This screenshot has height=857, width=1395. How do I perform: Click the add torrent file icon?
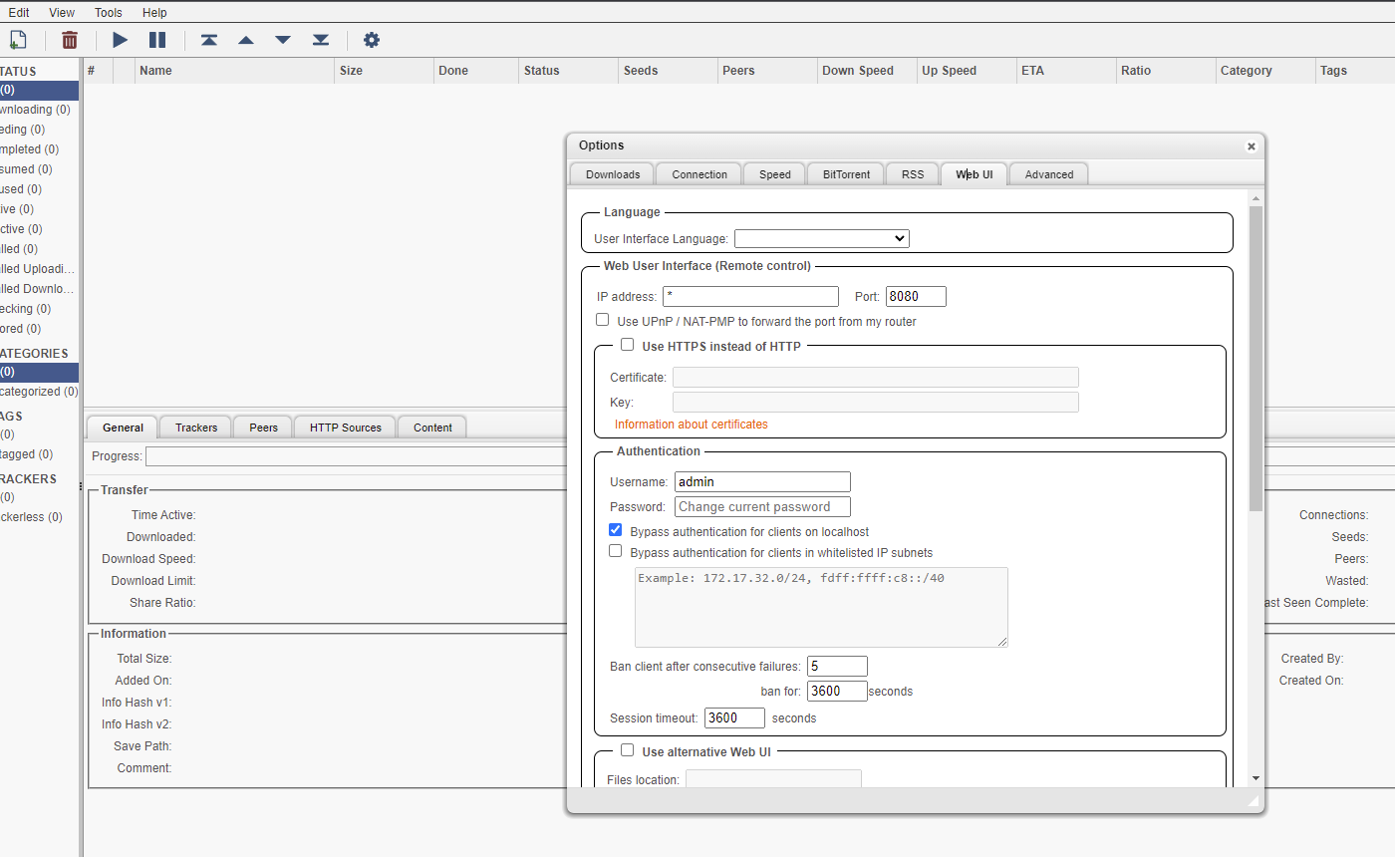pos(17,40)
